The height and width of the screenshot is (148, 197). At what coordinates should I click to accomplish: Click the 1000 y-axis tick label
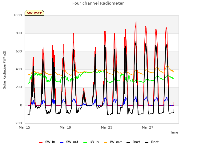(x=18, y=15)
